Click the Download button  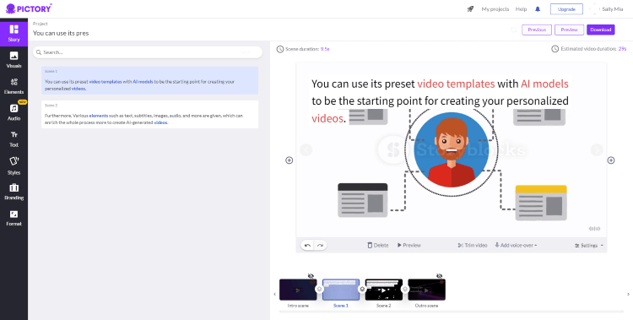coord(601,30)
